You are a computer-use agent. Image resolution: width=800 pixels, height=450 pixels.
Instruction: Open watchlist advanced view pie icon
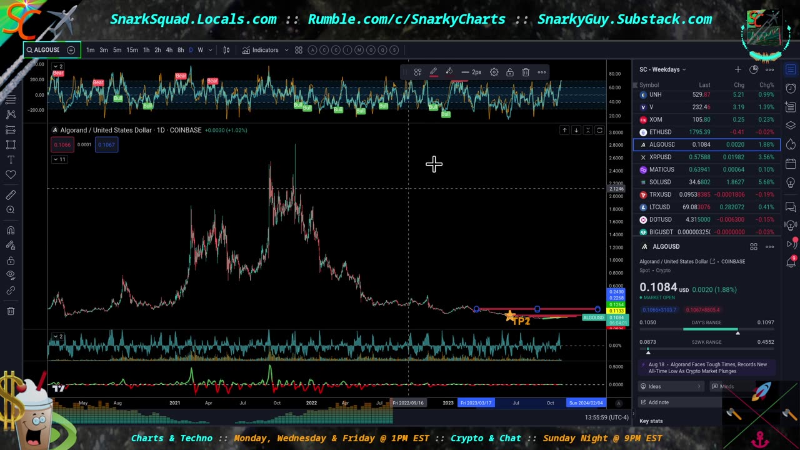754,69
